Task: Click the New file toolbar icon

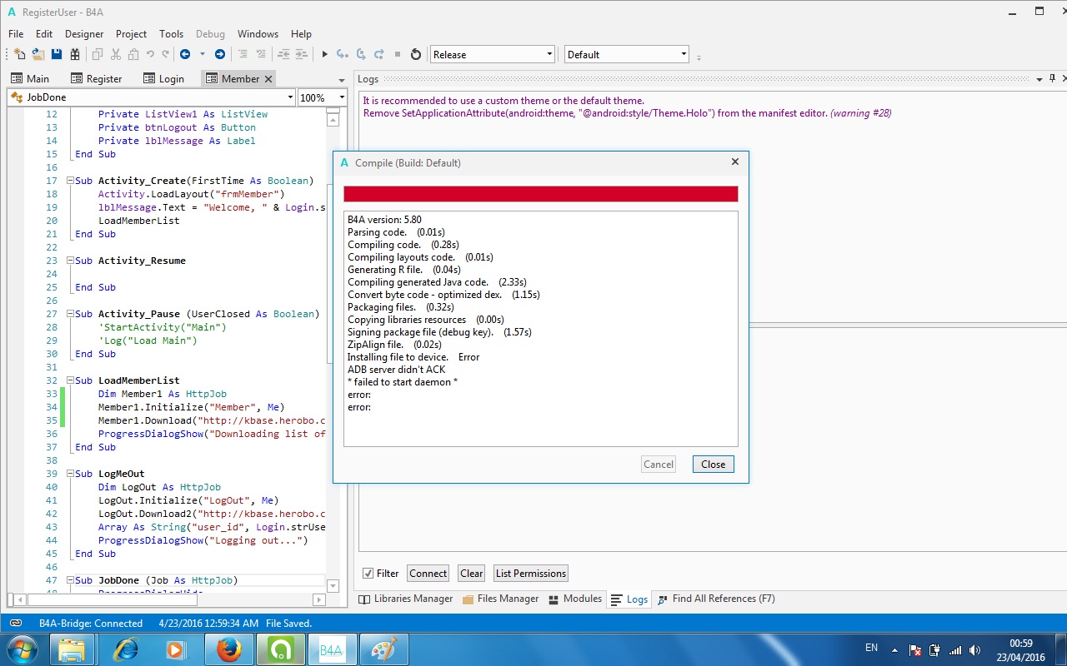Action: [x=20, y=54]
